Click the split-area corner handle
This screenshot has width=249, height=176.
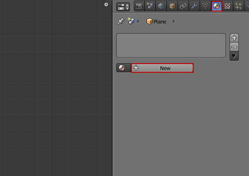pos(110,2)
